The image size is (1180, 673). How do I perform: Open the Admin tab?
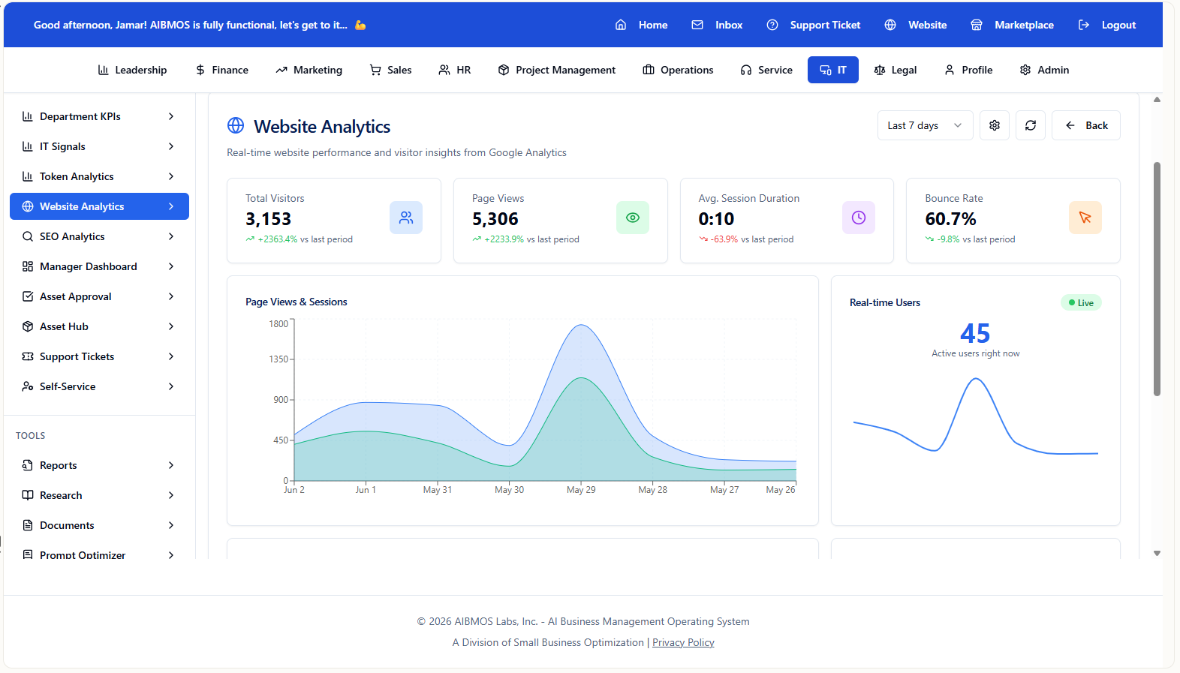(1044, 70)
